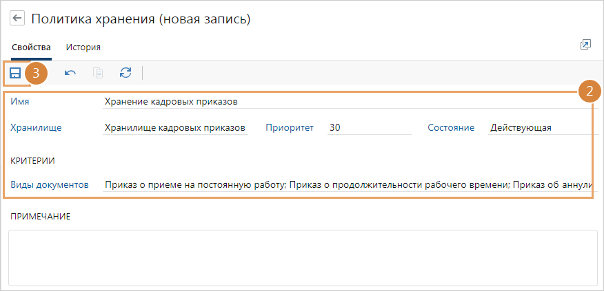Image resolution: width=604 pixels, height=291 pixels.
Task: Open the История tab
Action: [83, 47]
